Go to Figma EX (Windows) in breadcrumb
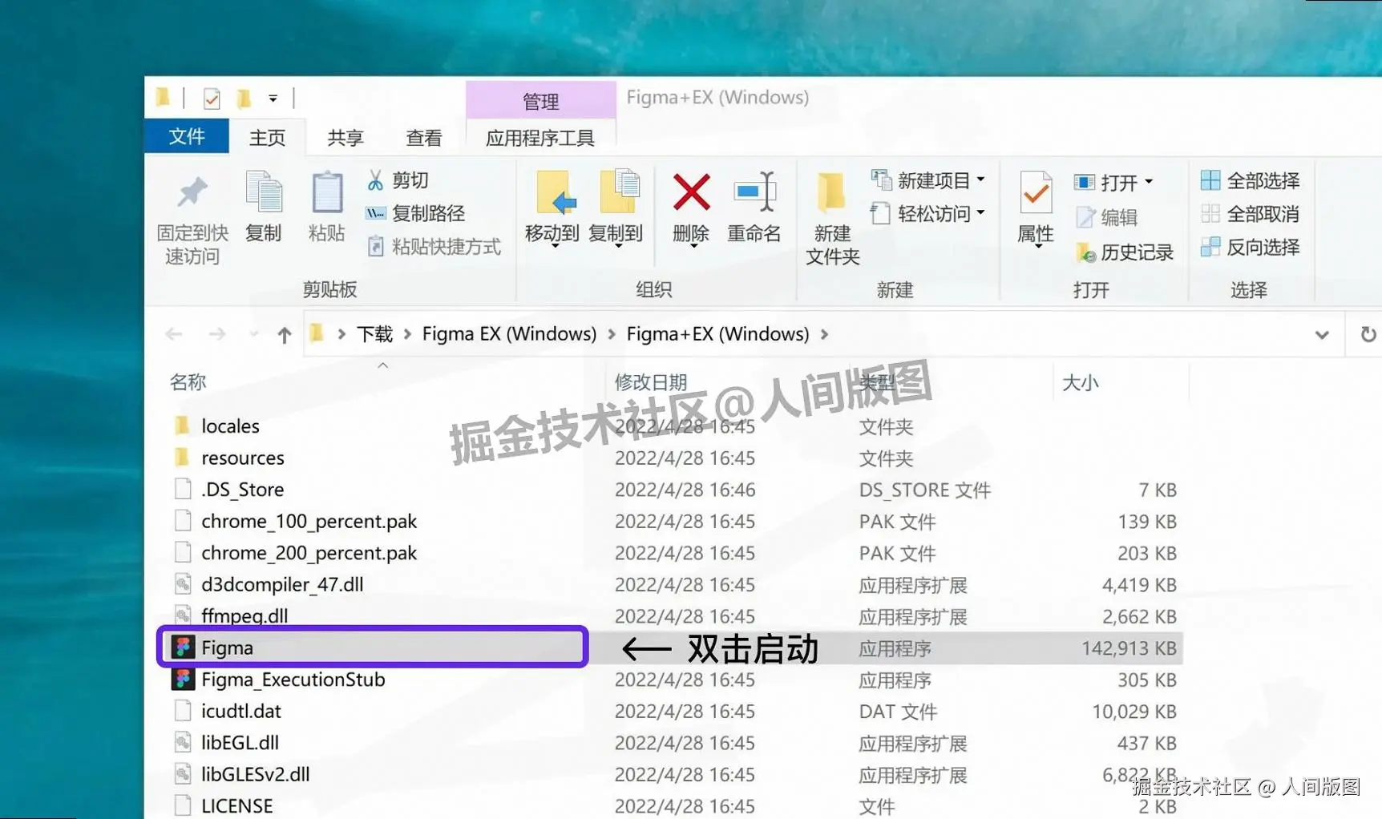This screenshot has height=819, width=1382. [x=510, y=334]
